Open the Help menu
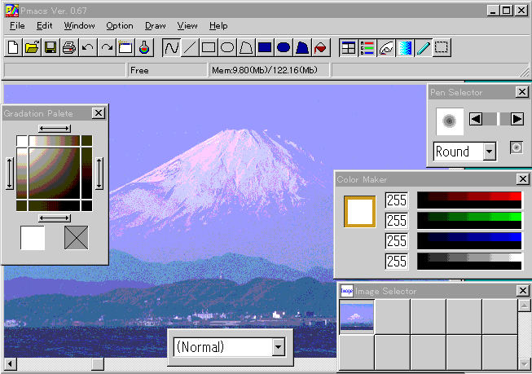 218,26
